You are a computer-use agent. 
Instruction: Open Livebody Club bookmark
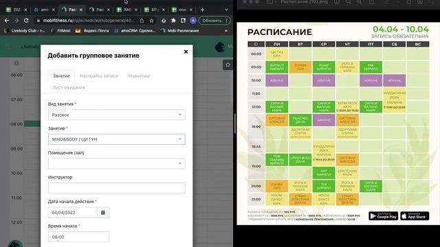pyautogui.click(x=25, y=30)
